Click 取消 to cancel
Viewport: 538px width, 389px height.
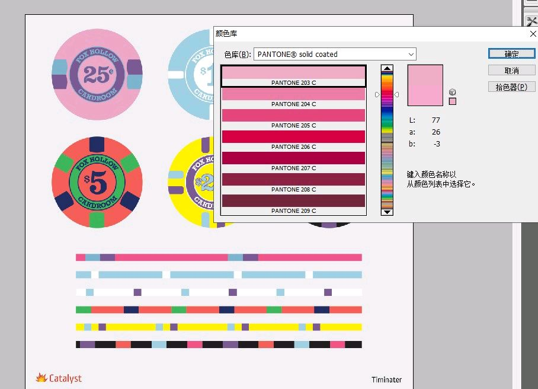[x=511, y=71]
